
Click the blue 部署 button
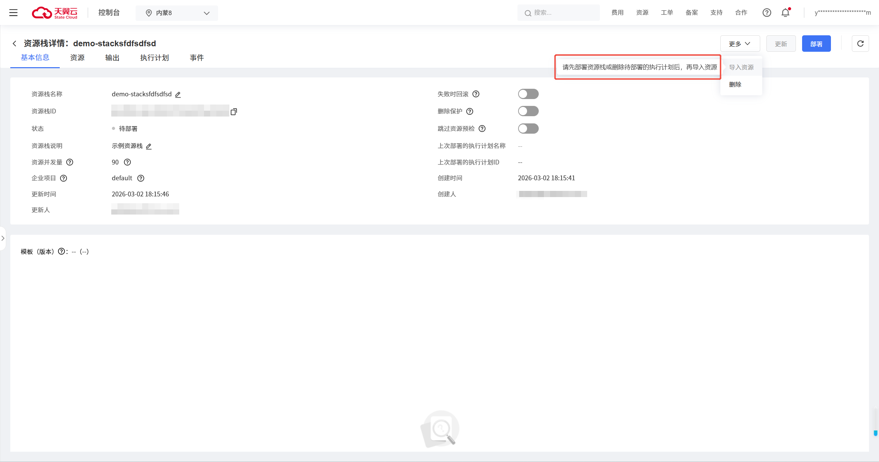pyautogui.click(x=816, y=44)
